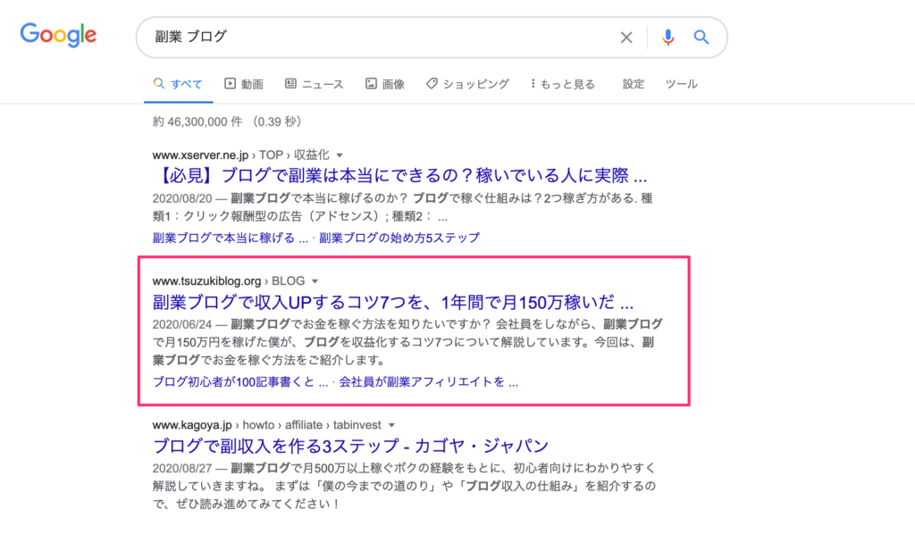Viewport: 915px width, 535px height.
Task: Open sitelink ブログ初心者が100記事書くと
Action: (240, 382)
